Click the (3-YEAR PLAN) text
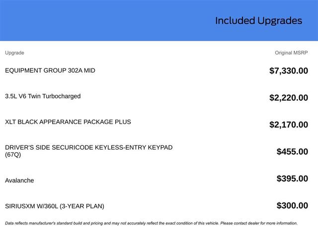 point(81,206)
